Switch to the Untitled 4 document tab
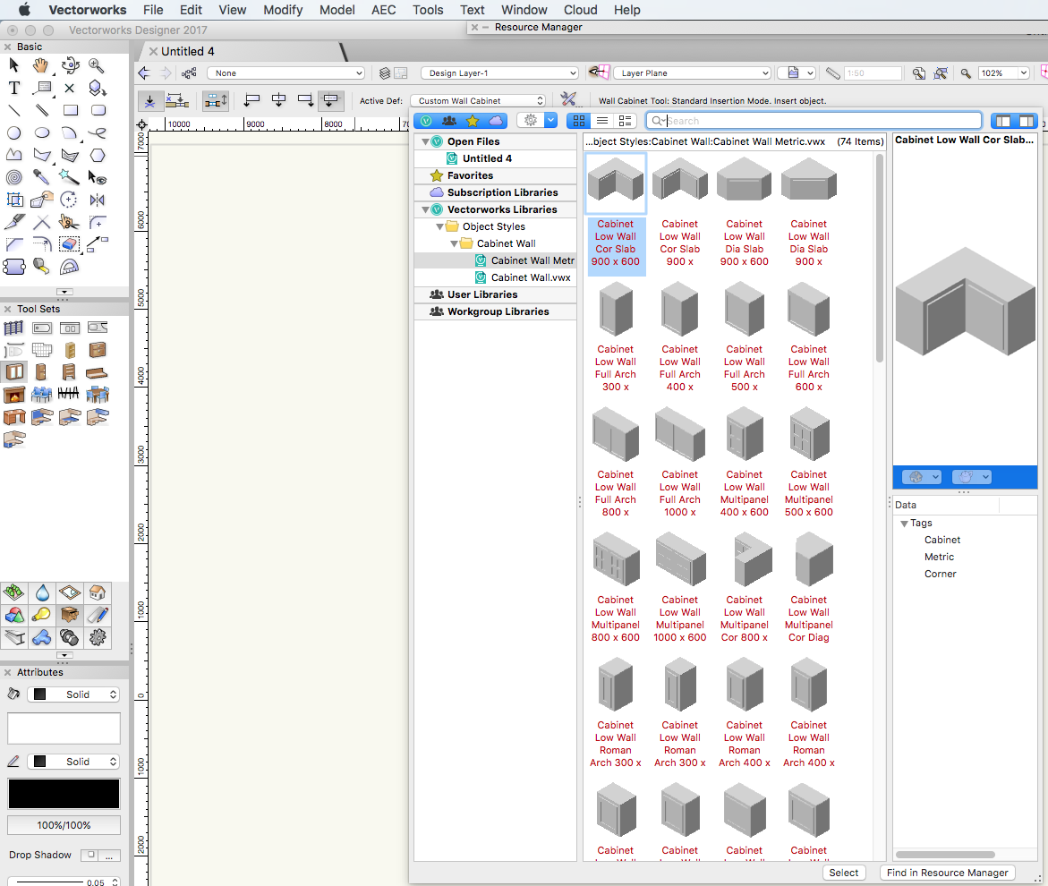Screen dimensions: 1048x886 pos(188,51)
